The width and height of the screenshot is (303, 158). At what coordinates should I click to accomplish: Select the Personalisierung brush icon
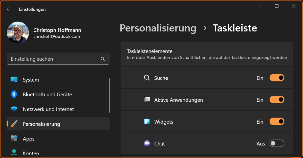tap(14, 124)
